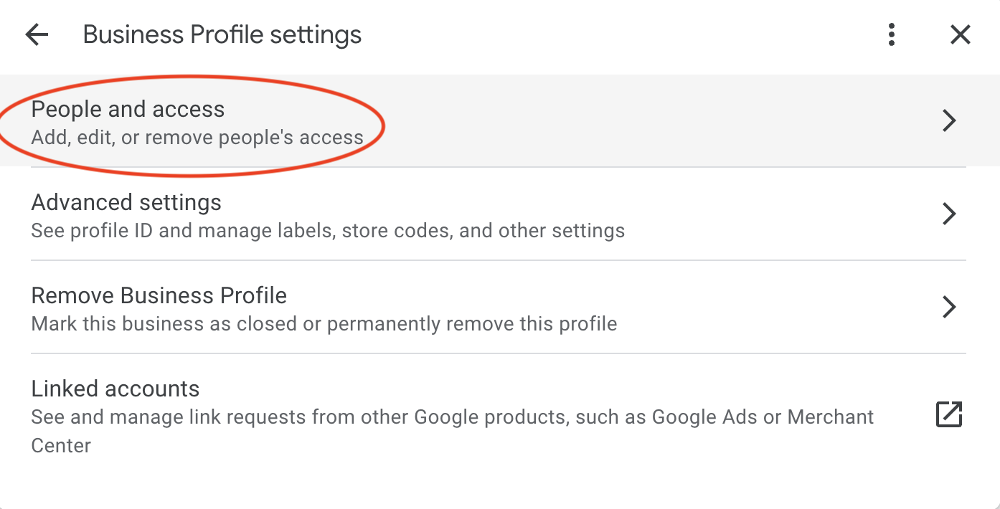Click "permanently remove this profile" text
Screen dimensions: 1000x509
point(472,324)
